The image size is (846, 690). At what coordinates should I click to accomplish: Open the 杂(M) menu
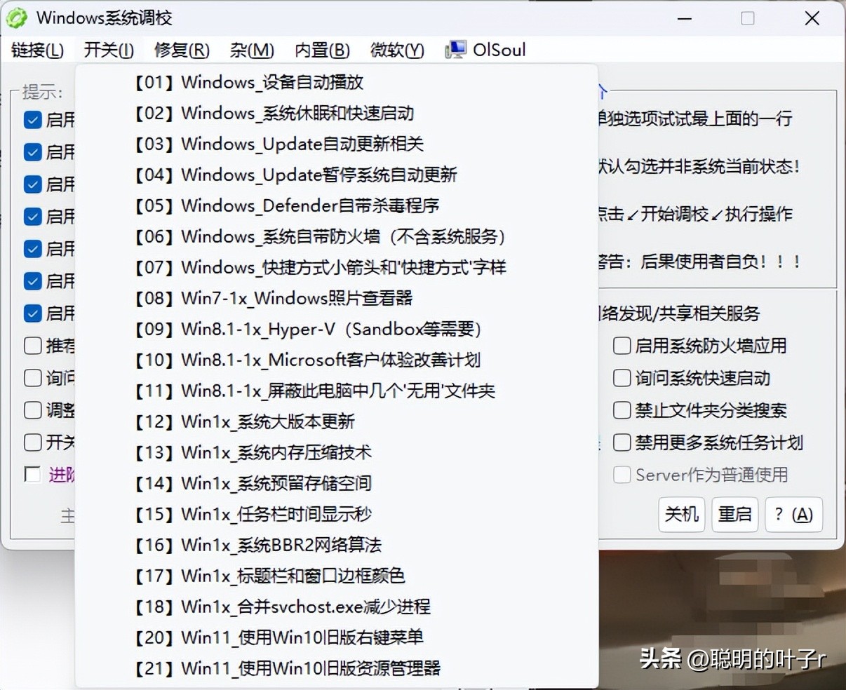point(250,50)
